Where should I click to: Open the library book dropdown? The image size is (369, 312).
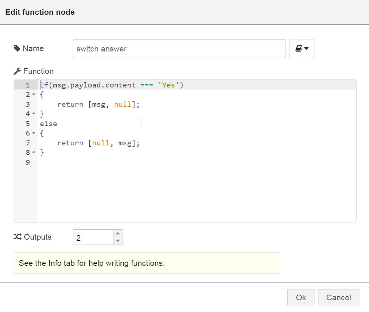(301, 49)
